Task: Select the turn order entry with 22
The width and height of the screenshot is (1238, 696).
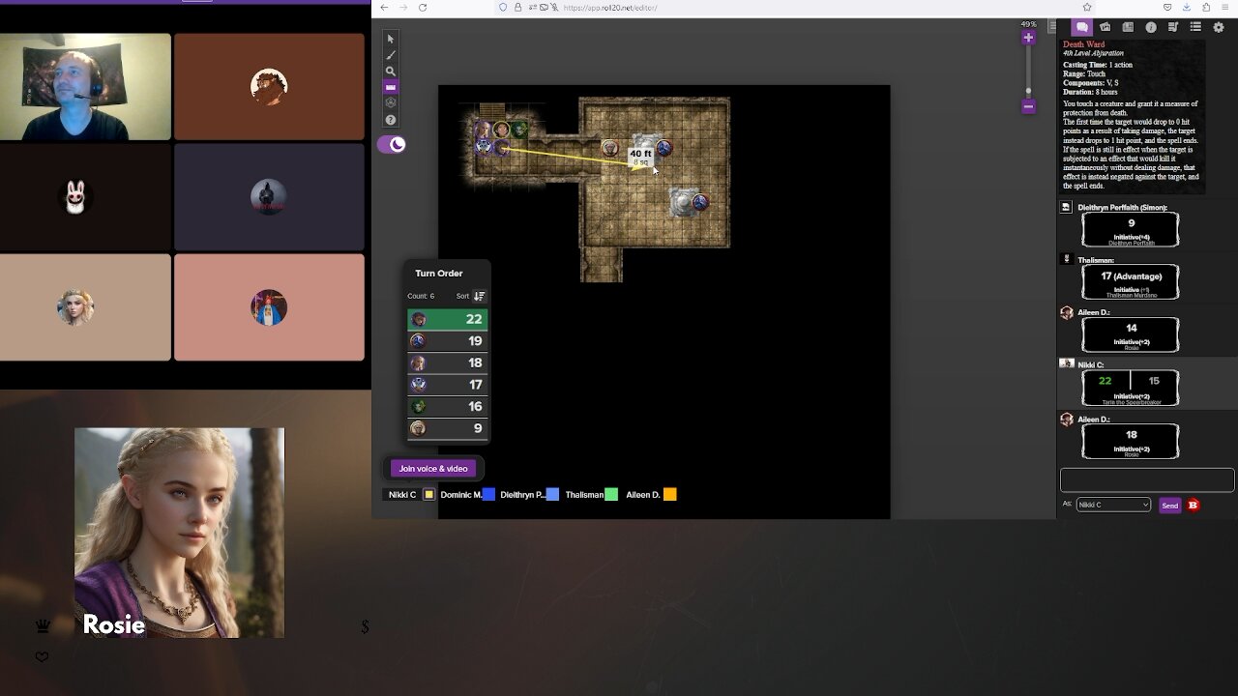Action: pyautogui.click(x=448, y=319)
